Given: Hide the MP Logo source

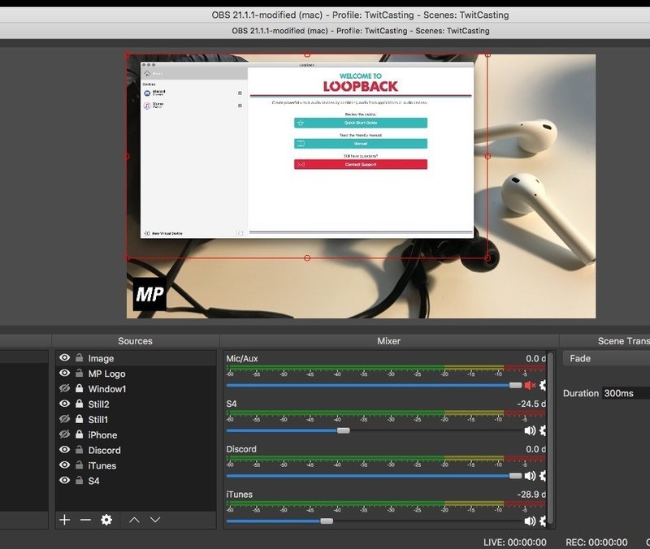Looking at the screenshot, I should click(x=64, y=373).
